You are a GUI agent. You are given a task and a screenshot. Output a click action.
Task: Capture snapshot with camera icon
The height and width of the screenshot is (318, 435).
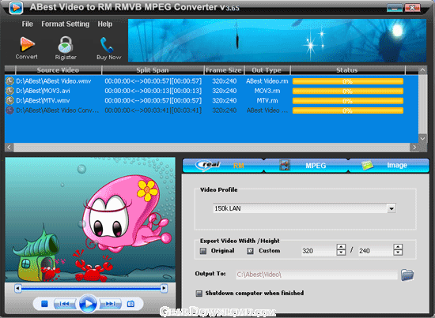coord(130,304)
